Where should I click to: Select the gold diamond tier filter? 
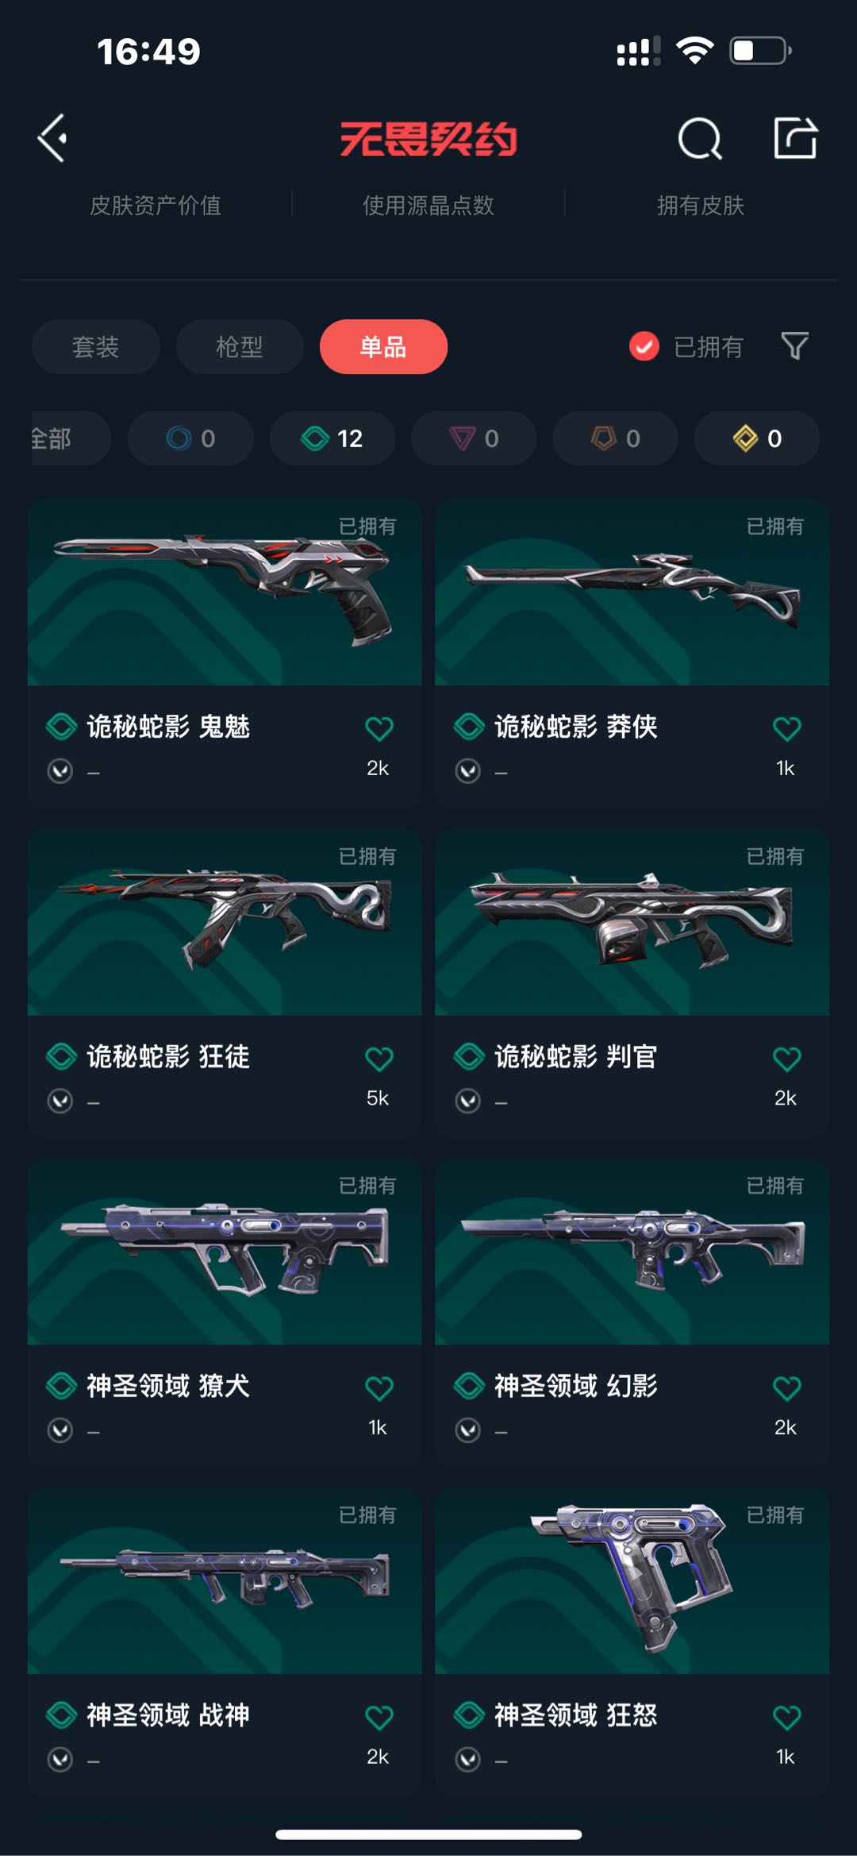(x=757, y=438)
